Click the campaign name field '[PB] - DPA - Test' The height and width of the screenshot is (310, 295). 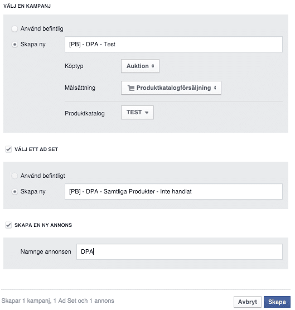[173, 44]
